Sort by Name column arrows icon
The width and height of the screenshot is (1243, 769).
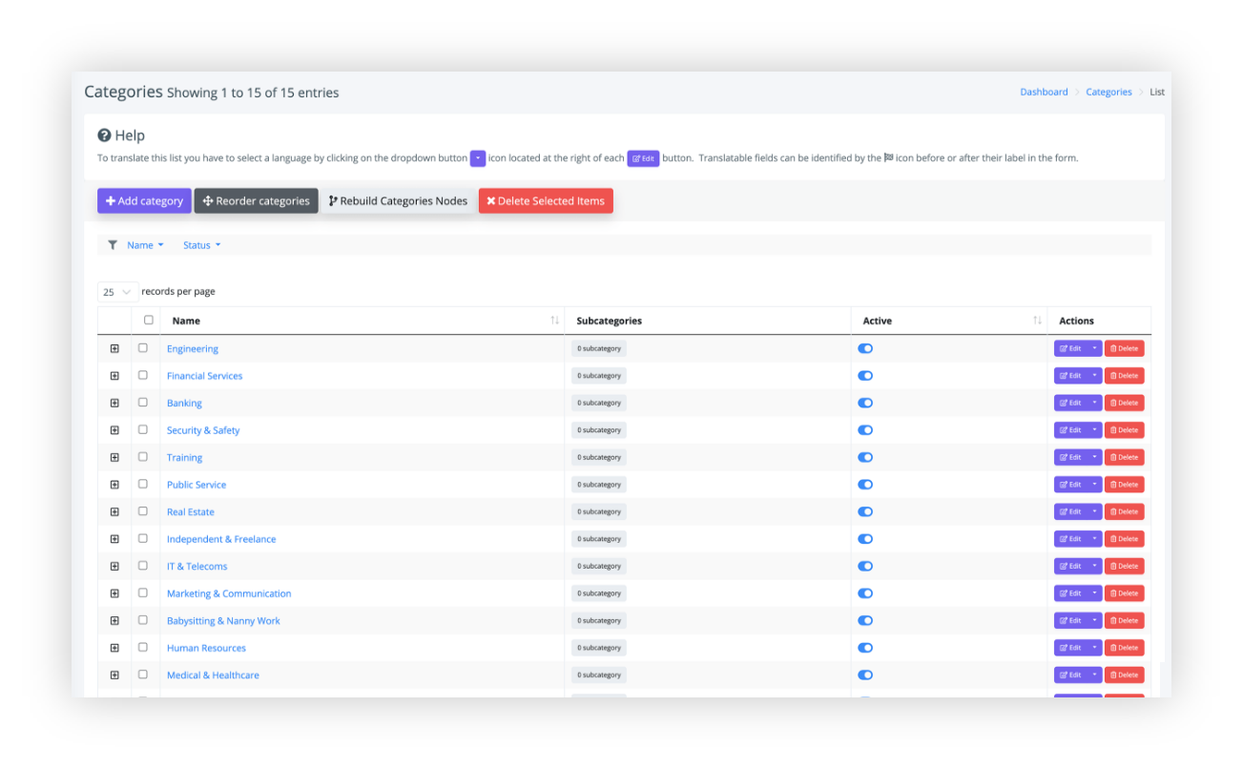554,321
